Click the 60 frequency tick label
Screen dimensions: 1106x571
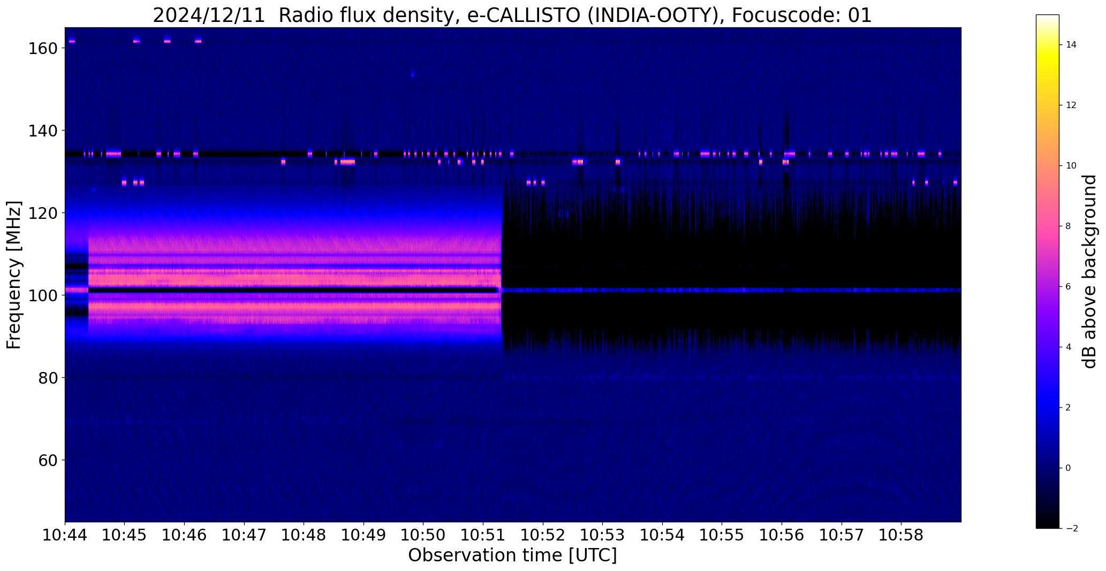(x=47, y=460)
